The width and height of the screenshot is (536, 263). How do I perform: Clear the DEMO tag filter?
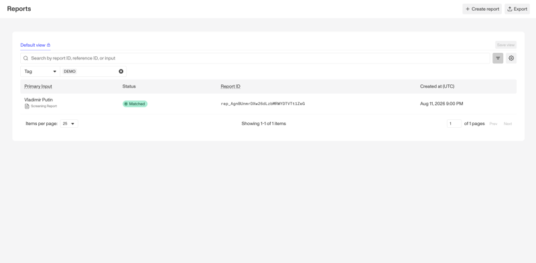[x=121, y=72]
